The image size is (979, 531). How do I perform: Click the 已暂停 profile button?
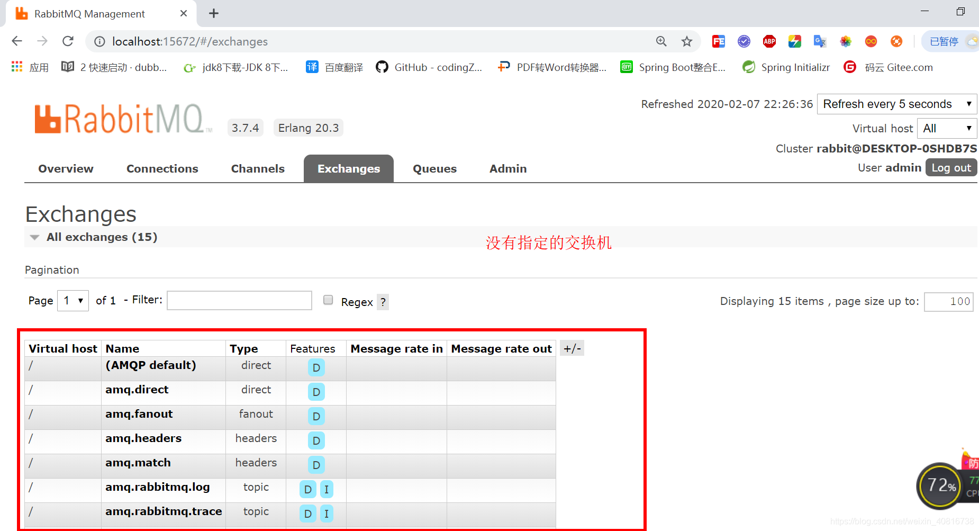click(950, 41)
